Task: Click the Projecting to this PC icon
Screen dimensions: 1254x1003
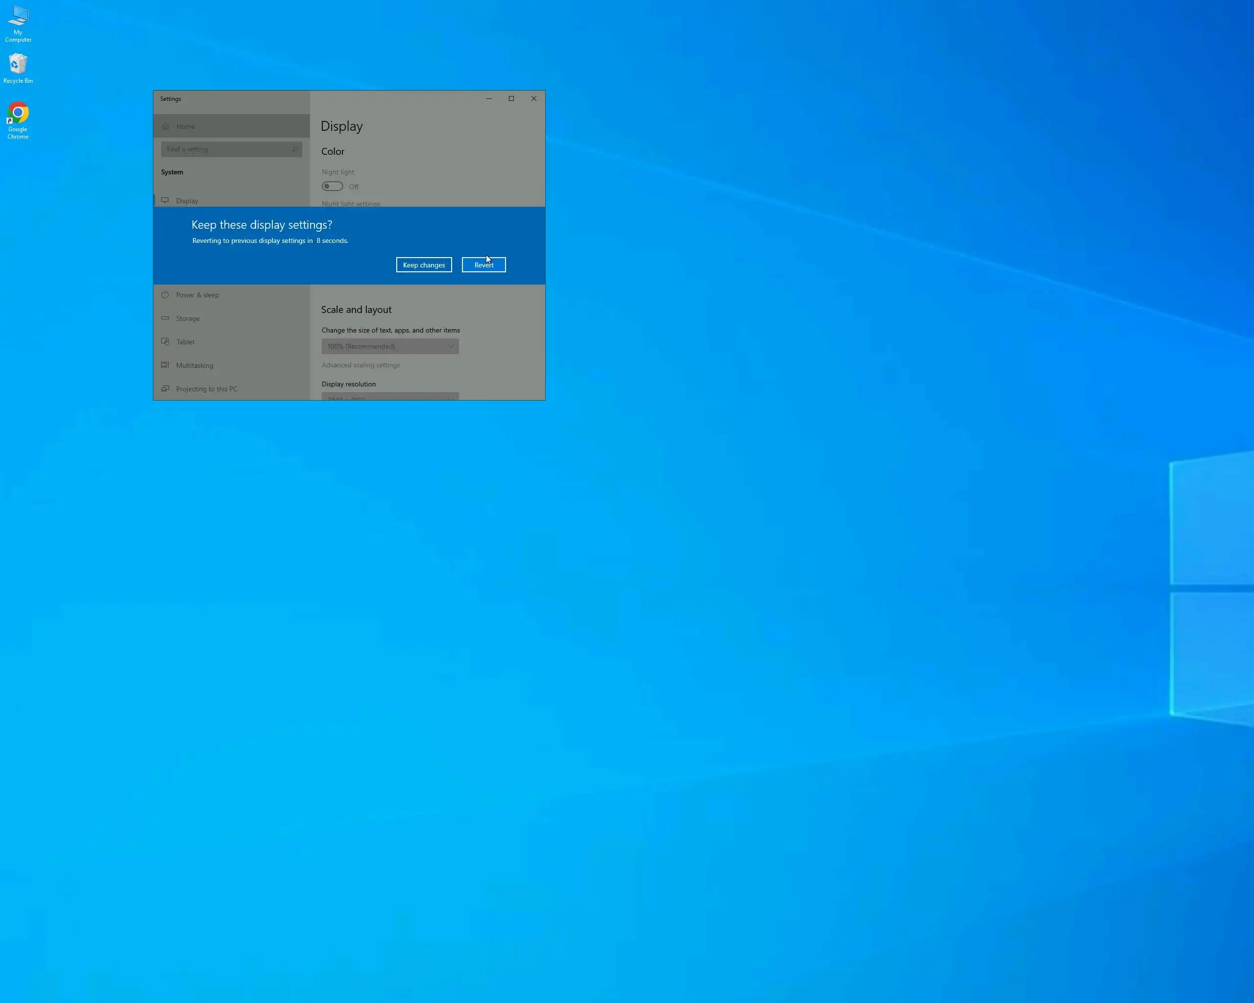Action: [x=165, y=388]
